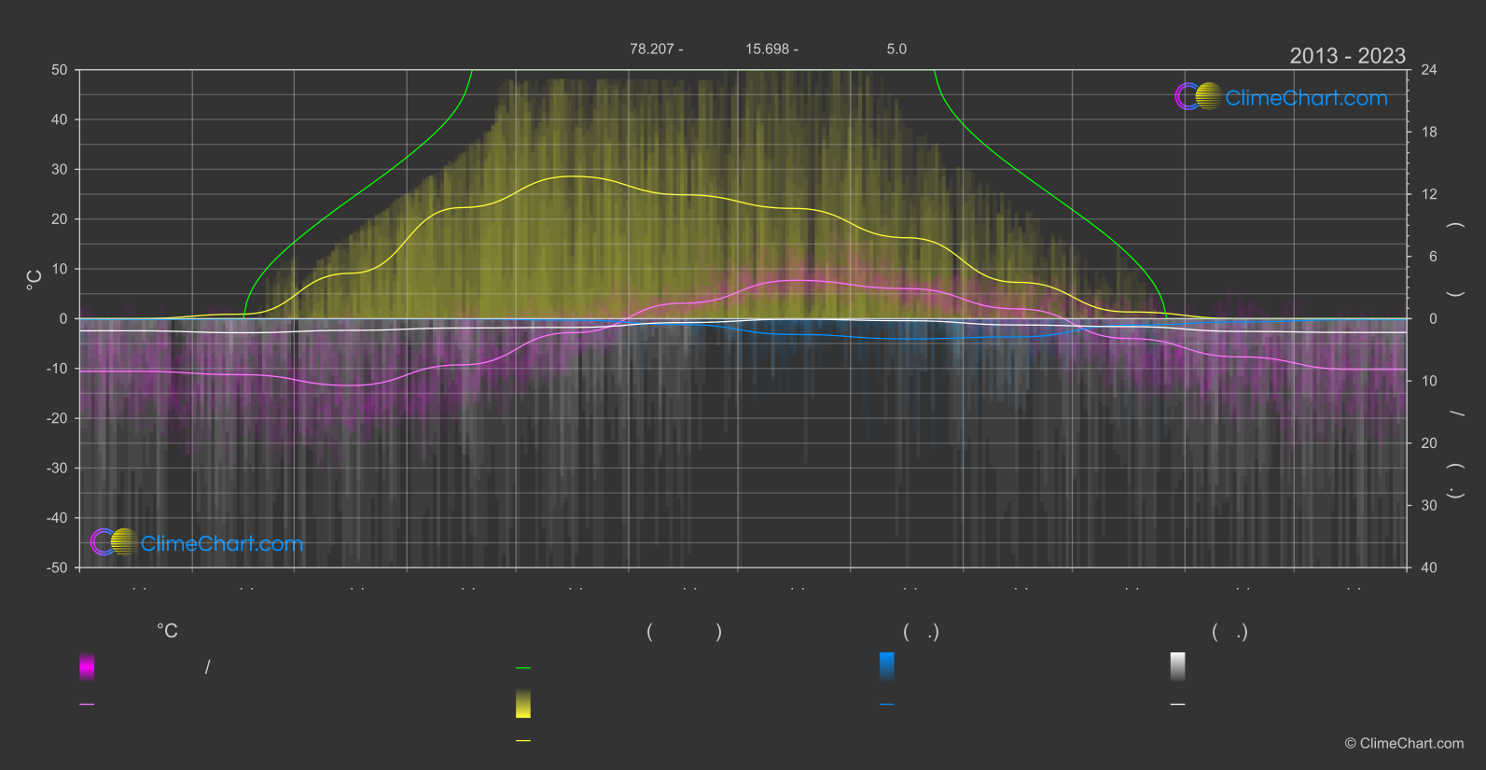Click the © ClimeChart.com copyright notice
This screenshot has width=1486, height=770.
pyautogui.click(x=1404, y=744)
